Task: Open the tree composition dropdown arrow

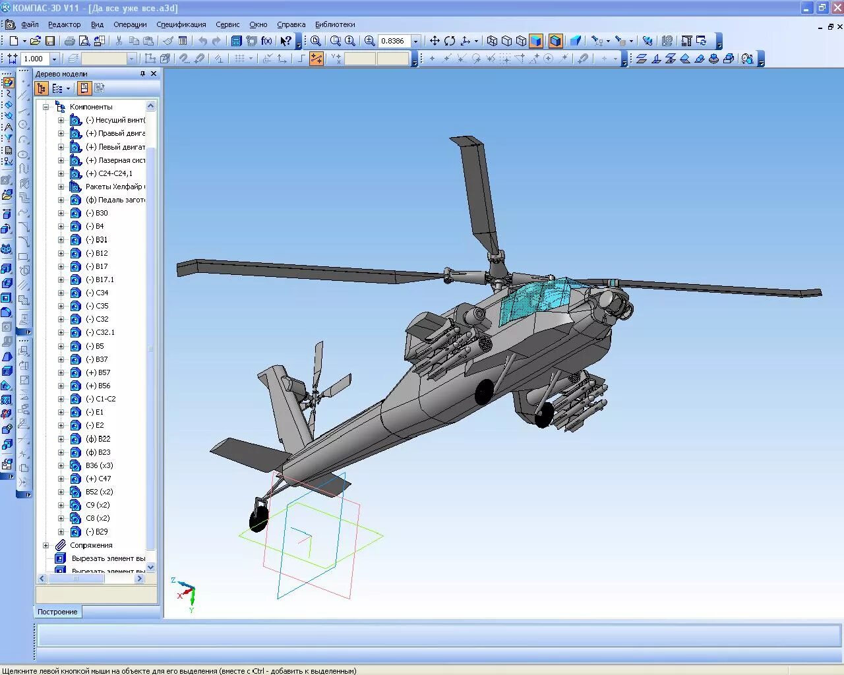Action: click(x=68, y=88)
